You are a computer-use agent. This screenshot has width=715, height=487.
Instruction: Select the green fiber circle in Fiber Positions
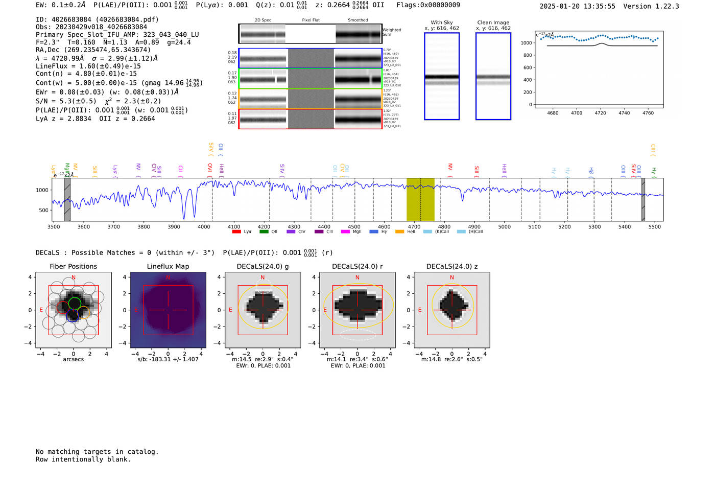pos(75,303)
